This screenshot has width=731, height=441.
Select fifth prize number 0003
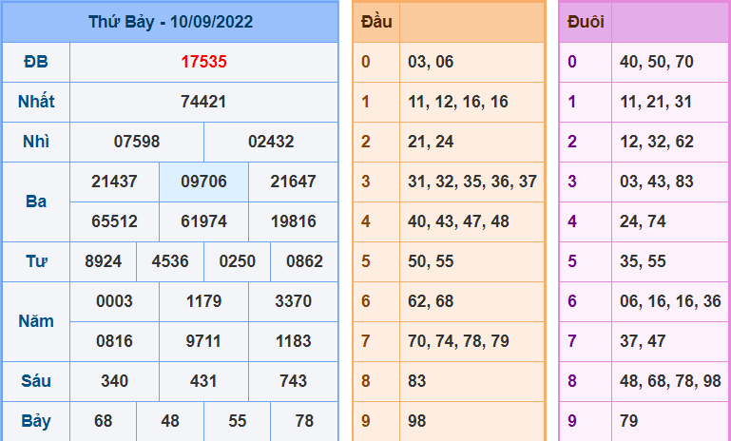[114, 301]
